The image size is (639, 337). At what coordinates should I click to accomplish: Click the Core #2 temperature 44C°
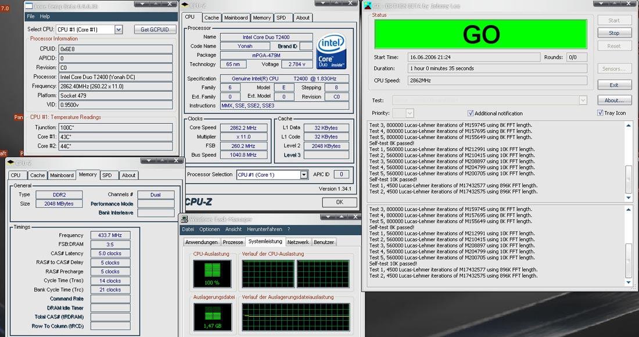click(x=116, y=146)
